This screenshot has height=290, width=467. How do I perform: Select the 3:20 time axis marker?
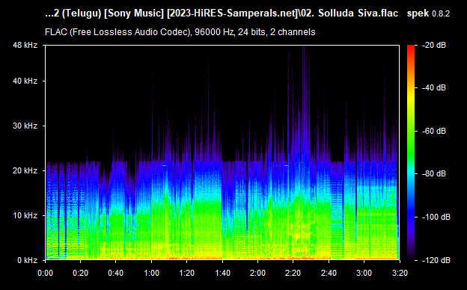coord(400,273)
